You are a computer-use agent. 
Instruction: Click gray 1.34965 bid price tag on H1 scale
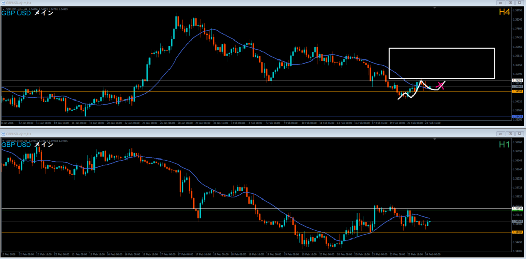click(x=517, y=221)
